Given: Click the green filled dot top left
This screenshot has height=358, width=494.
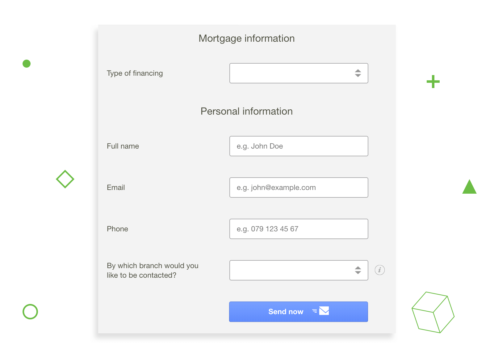Looking at the screenshot, I should [x=27, y=64].
